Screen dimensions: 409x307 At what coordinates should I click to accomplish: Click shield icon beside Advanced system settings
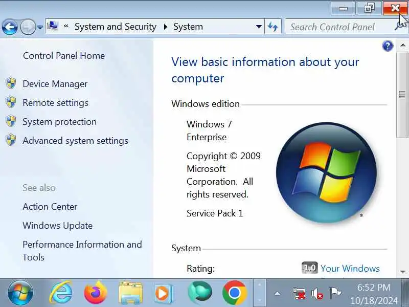[11, 140]
